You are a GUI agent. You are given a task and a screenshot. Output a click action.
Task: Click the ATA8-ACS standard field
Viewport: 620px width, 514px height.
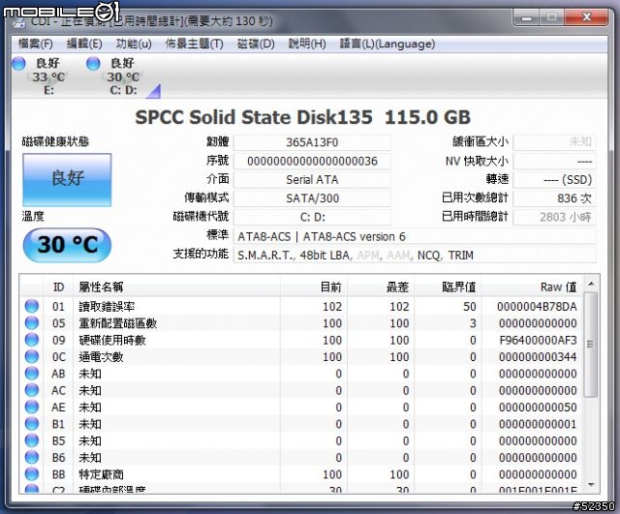415,236
